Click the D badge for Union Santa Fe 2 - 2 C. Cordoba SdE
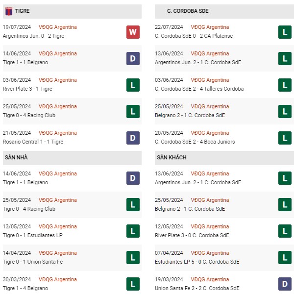294x295 pixels. pyautogui.click(x=285, y=284)
